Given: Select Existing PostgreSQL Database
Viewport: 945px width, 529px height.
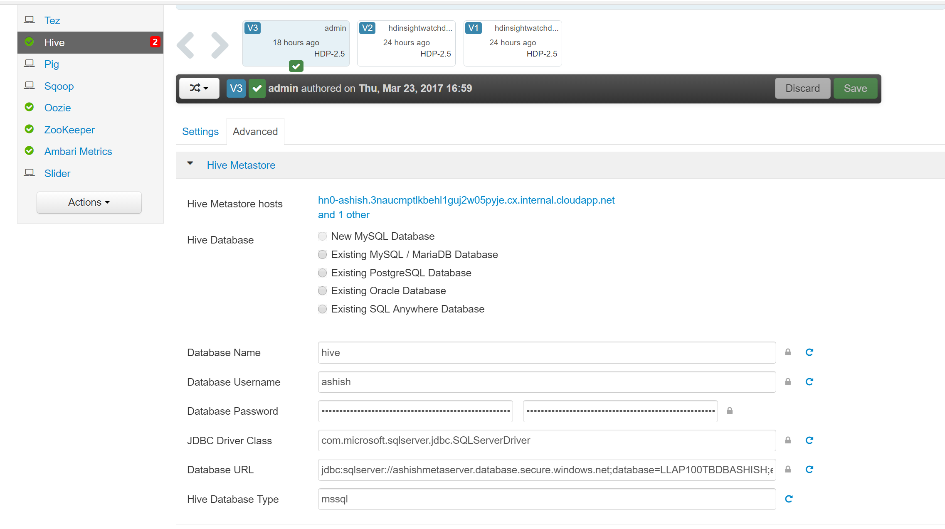Looking at the screenshot, I should [x=322, y=273].
